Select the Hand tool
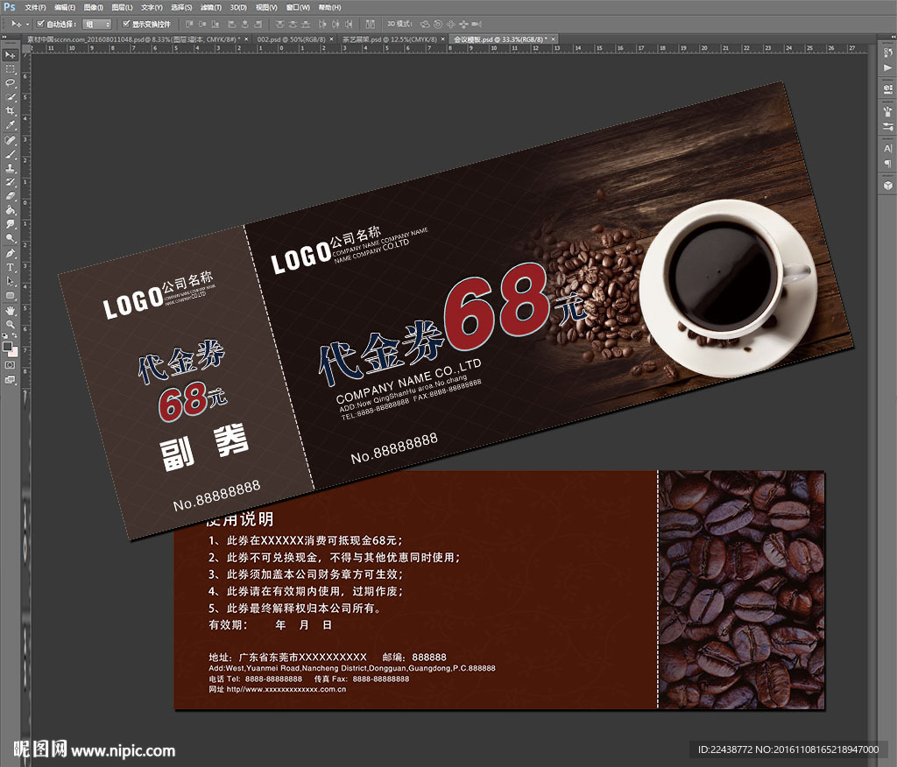Viewport: 897px width, 767px height. (x=10, y=310)
